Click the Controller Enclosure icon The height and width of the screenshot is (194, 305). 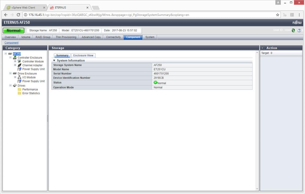[15, 58]
